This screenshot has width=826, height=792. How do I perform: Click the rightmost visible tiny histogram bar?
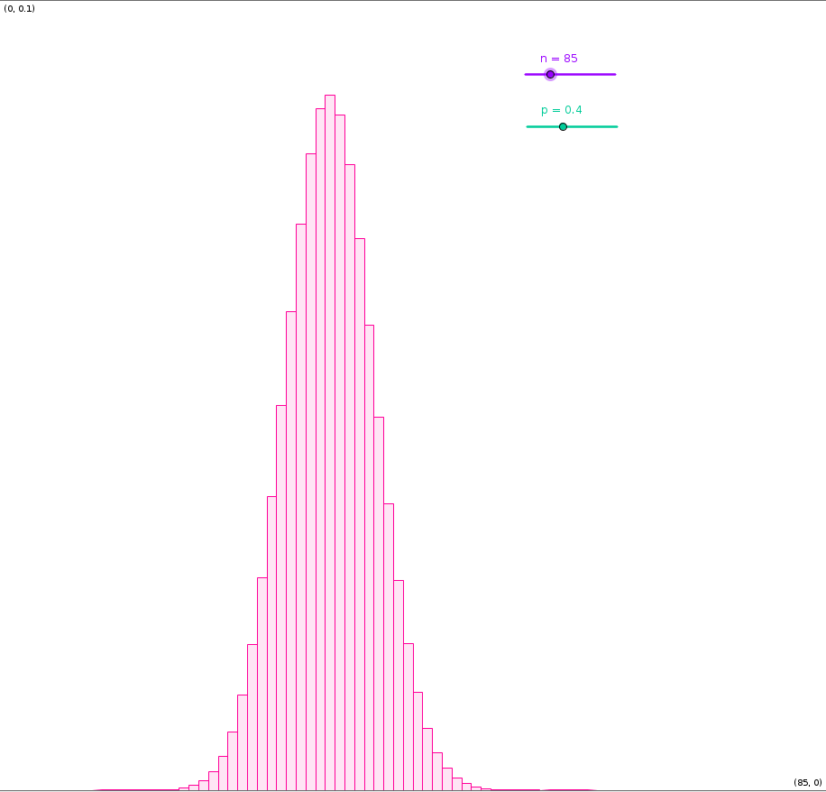486,789
